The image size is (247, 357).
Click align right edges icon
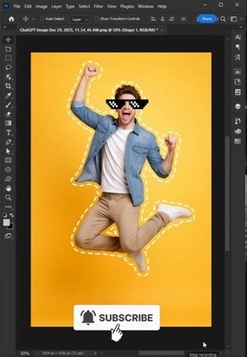172,19
